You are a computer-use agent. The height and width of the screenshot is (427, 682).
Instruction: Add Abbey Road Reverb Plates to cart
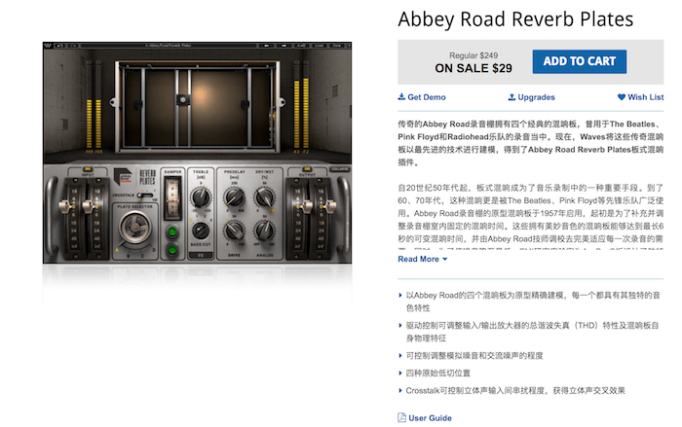[x=580, y=61]
